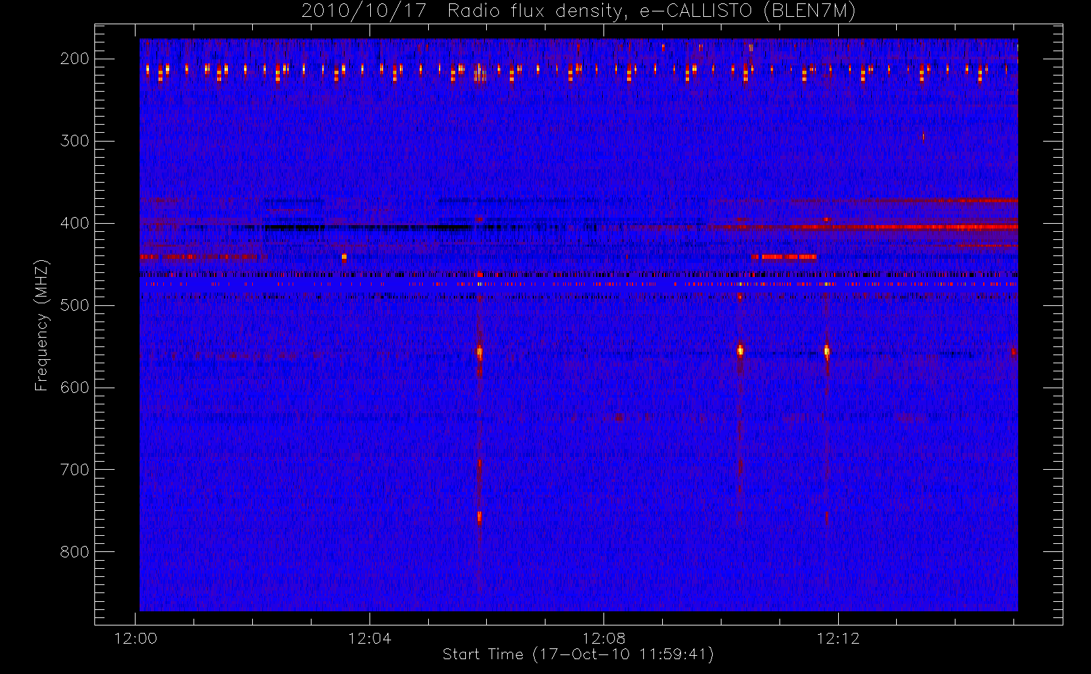Click the 600 frequency tick label
The height and width of the screenshot is (674, 1091).
click(75, 388)
